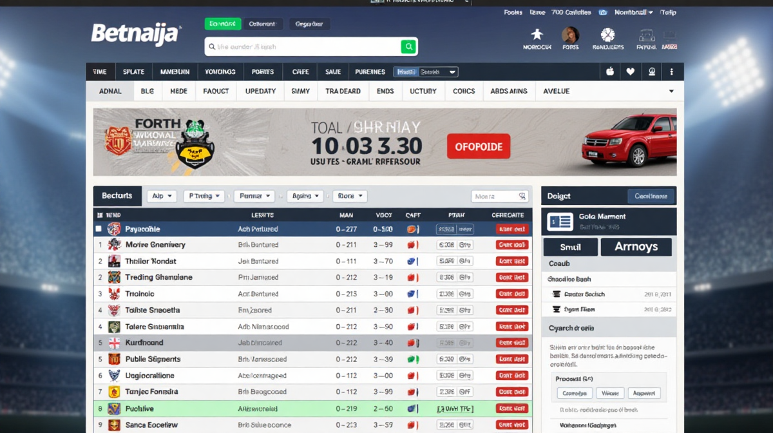
Task: Click the Thılior Yondat team crest
Action: point(114,261)
